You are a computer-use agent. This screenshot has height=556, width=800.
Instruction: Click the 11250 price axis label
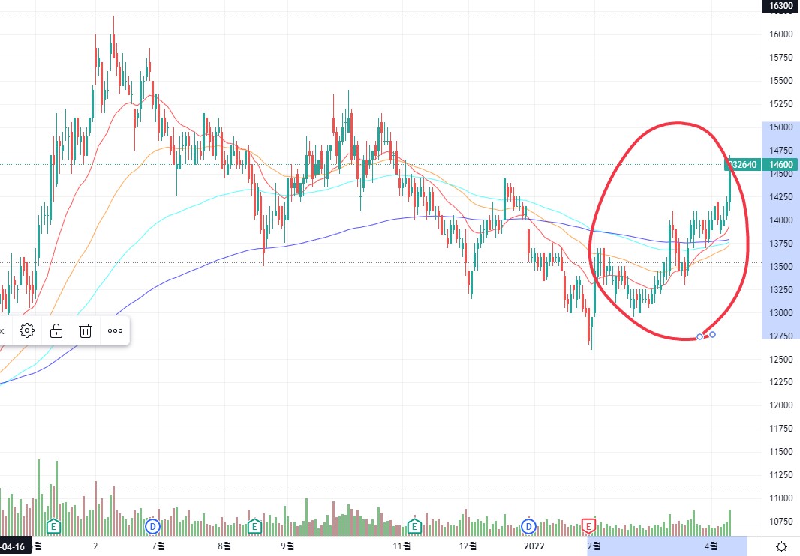(x=781, y=475)
